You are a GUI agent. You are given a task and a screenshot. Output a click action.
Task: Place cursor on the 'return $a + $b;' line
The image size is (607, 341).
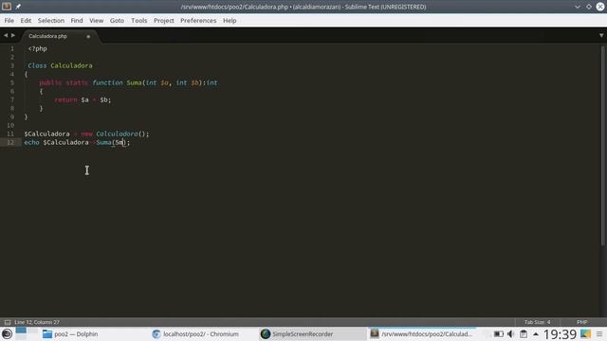point(83,99)
